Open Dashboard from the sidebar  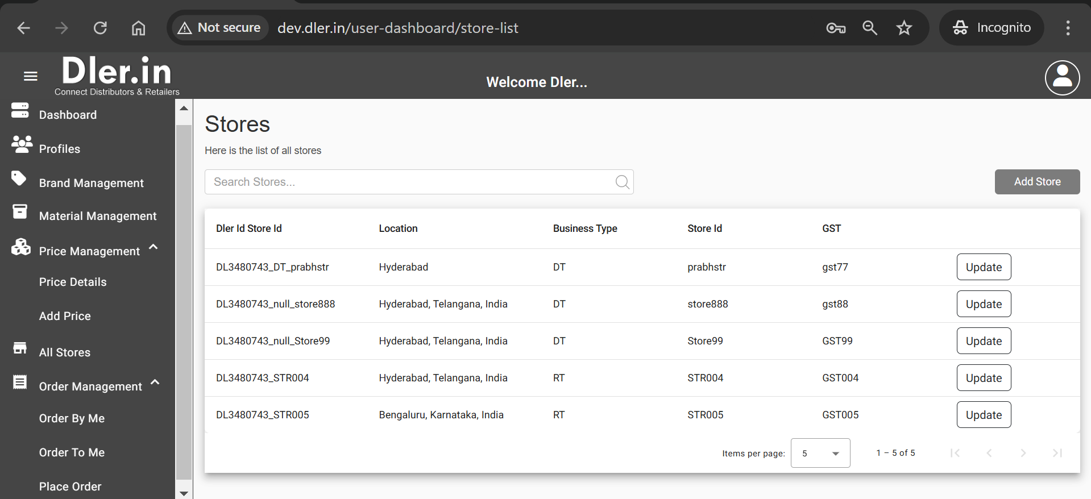click(68, 115)
